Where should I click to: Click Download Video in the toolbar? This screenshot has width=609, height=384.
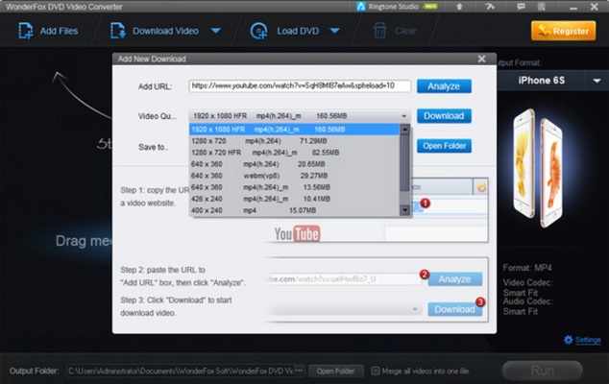[x=155, y=31]
